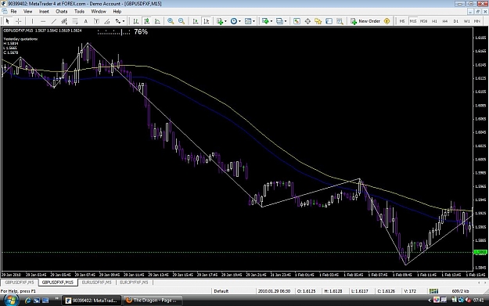
Task: Select the equidistant channel tool
Action: [64, 21]
